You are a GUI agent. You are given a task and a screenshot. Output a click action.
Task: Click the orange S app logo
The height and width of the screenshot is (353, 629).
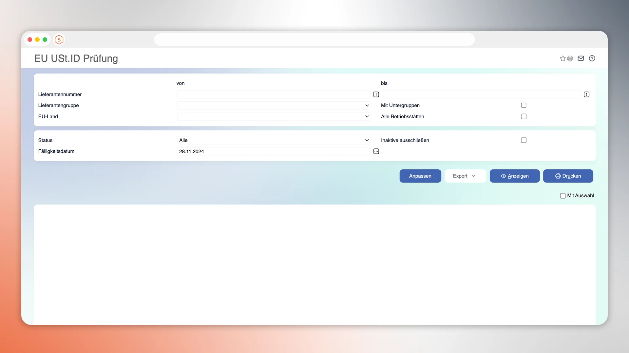59,40
